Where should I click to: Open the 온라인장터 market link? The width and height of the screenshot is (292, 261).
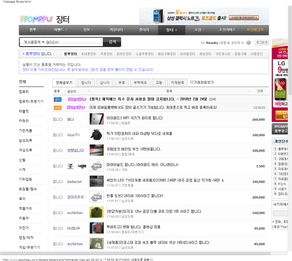click(124, 54)
